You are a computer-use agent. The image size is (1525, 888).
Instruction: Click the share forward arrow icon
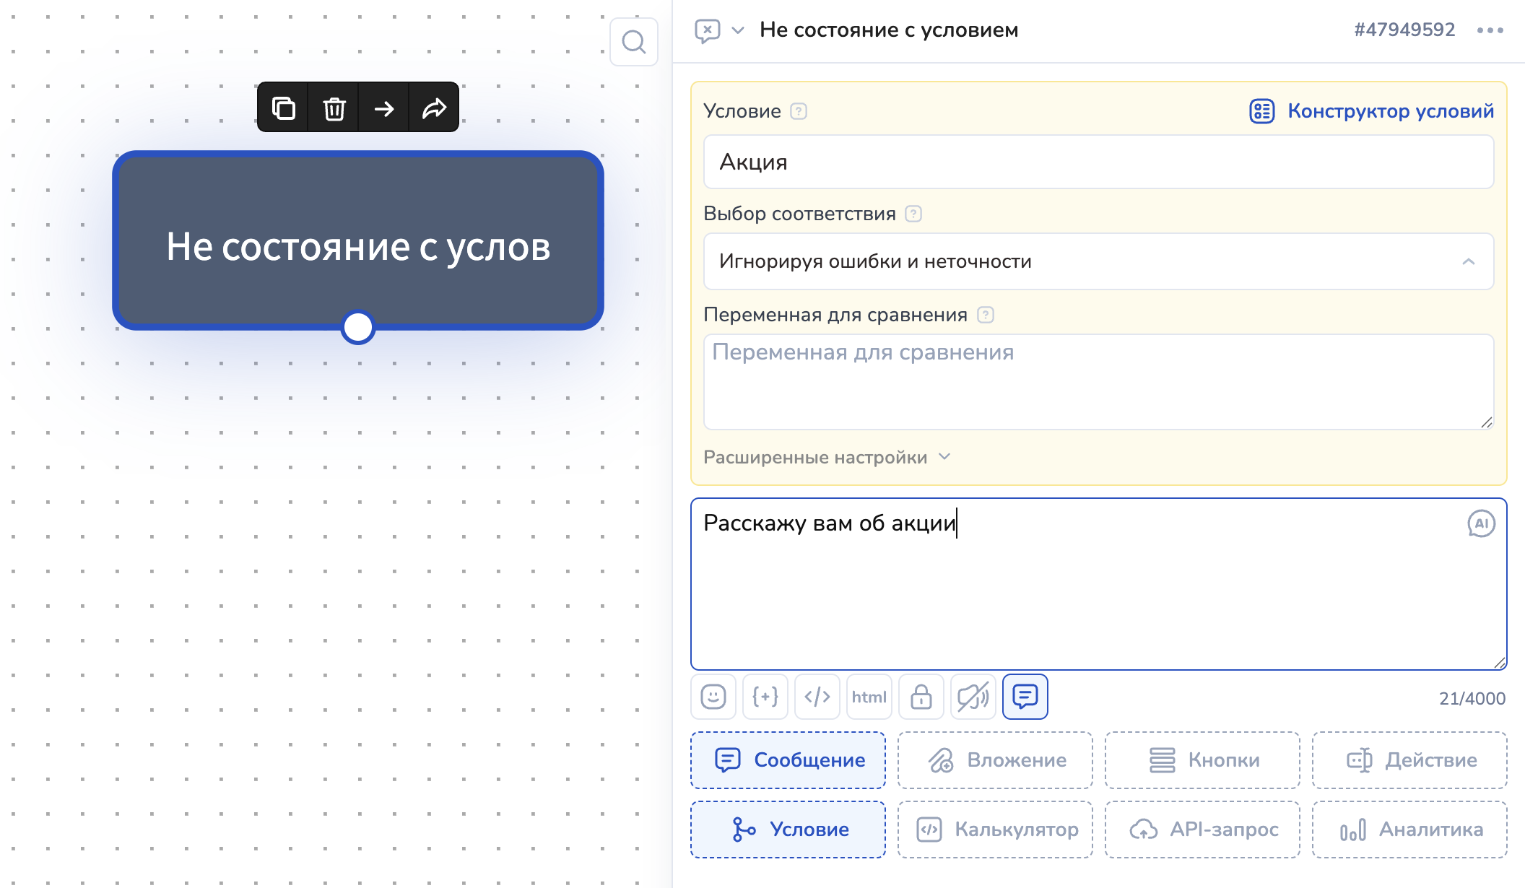pyautogui.click(x=434, y=108)
